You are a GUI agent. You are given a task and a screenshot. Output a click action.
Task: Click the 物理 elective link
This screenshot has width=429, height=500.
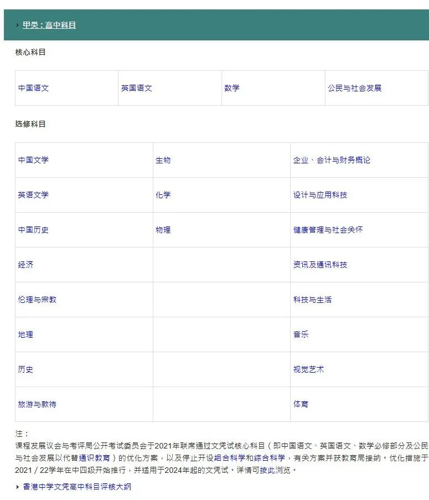click(x=163, y=230)
